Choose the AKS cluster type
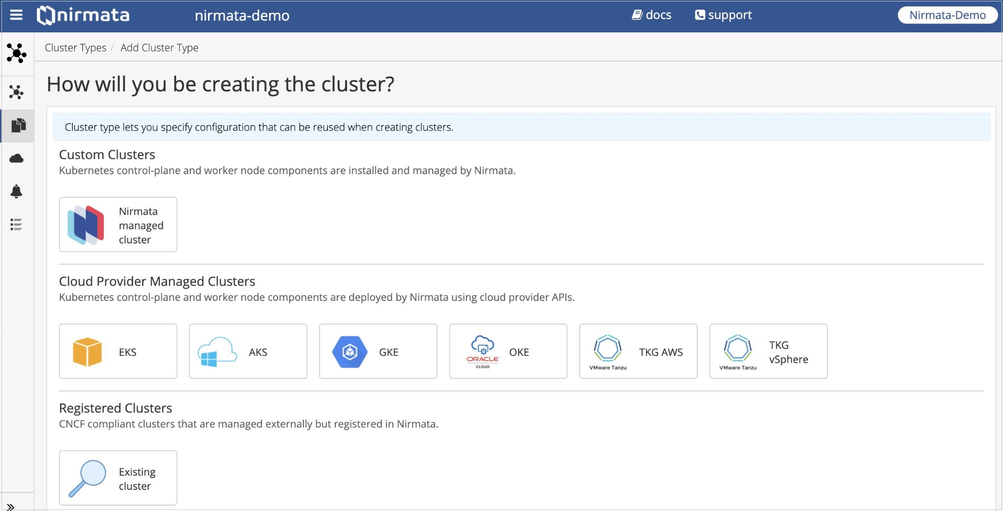This screenshot has height=511, width=1003. [248, 351]
